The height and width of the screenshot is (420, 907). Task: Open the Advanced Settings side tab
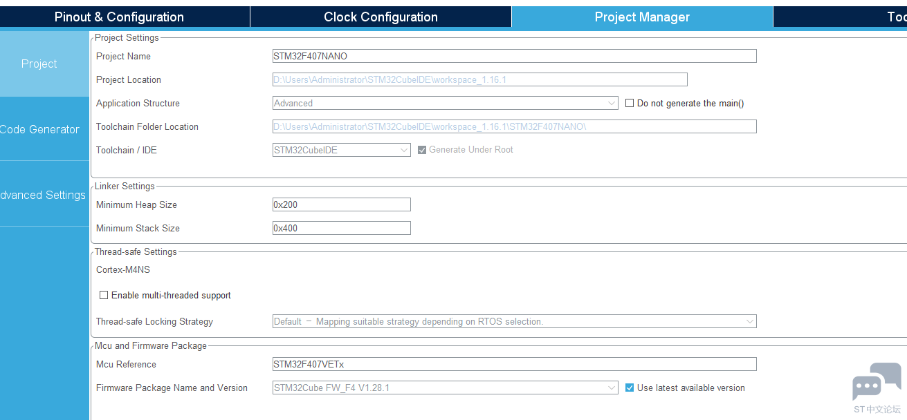(44, 195)
